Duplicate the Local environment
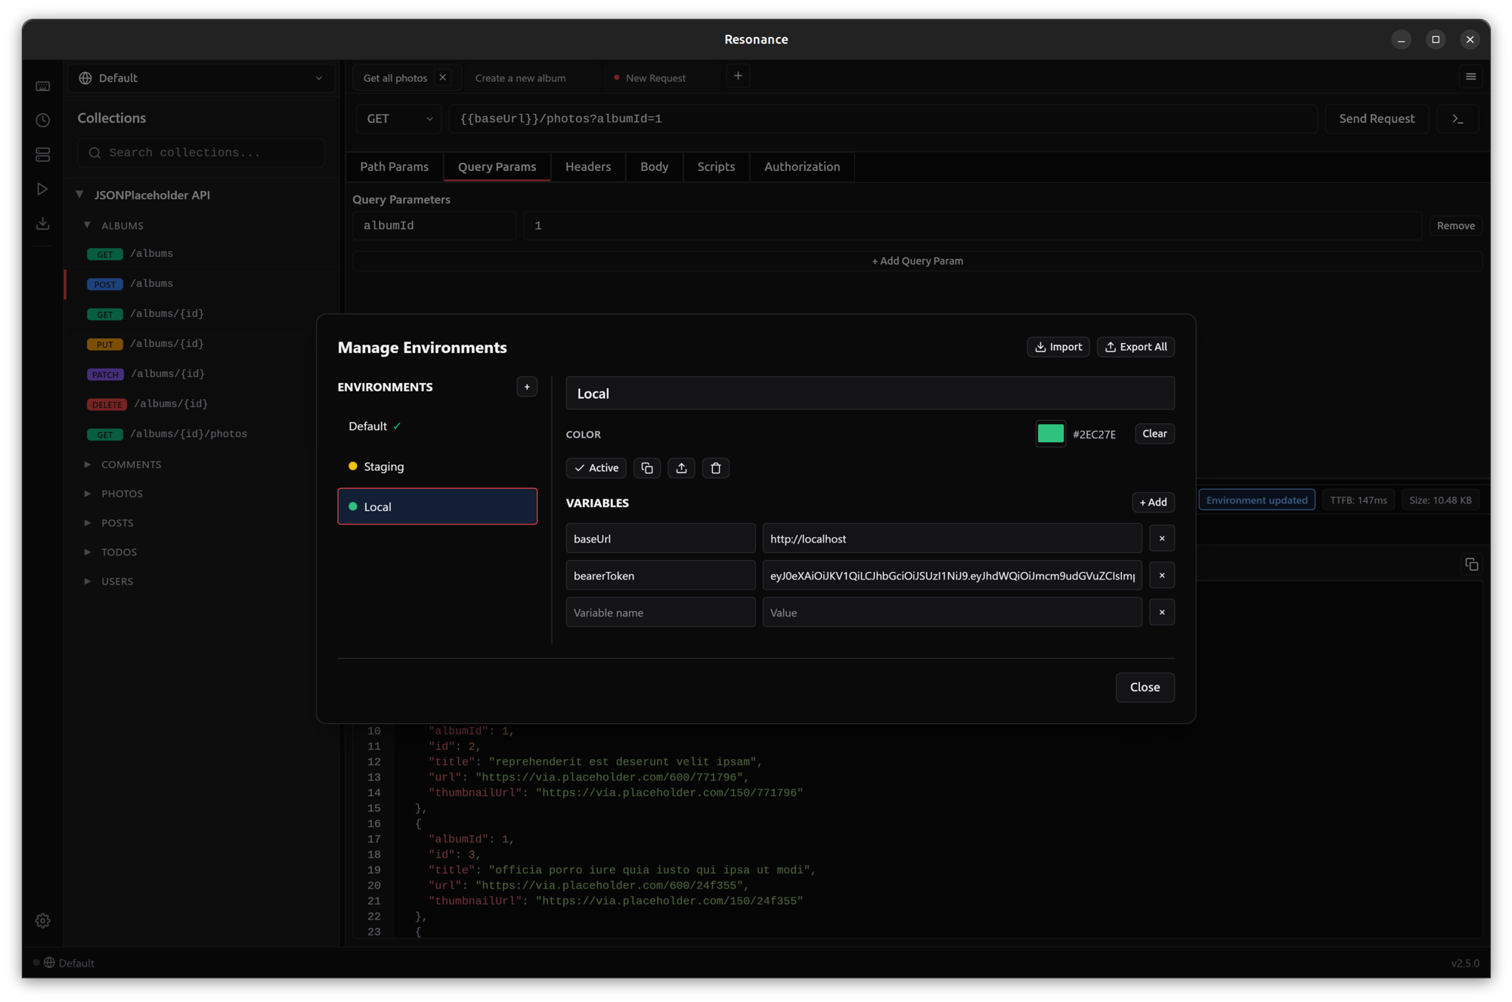The image size is (1512, 1002). tap(647, 468)
